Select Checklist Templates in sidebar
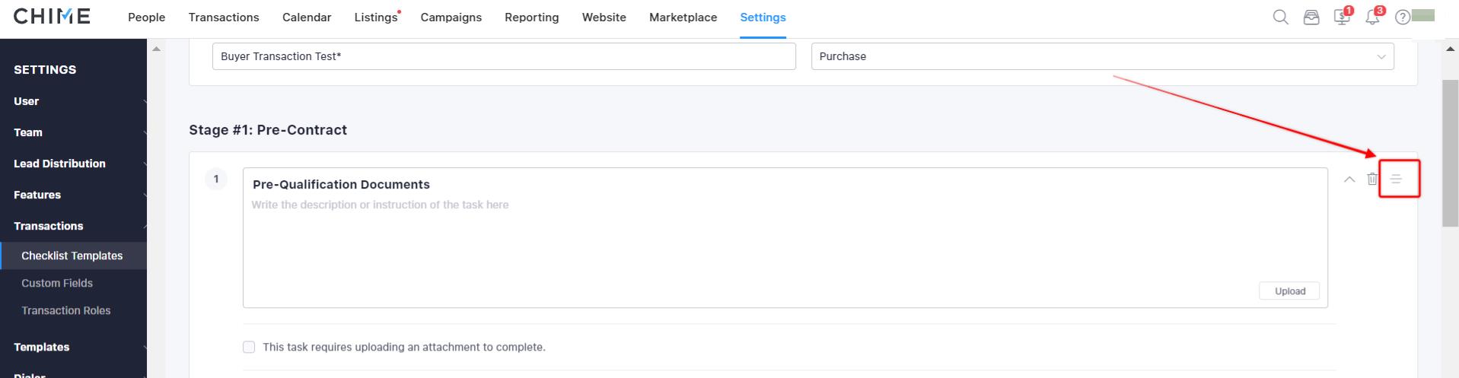Viewport: 1459px width, 378px height. click(x=73, y=256)
